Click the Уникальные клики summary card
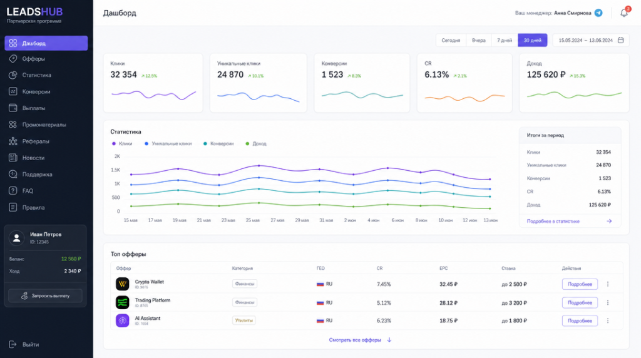 click(259, 83)
